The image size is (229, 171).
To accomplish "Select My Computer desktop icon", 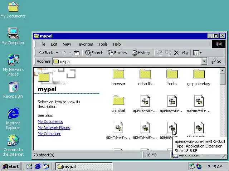I will (13, 36).
